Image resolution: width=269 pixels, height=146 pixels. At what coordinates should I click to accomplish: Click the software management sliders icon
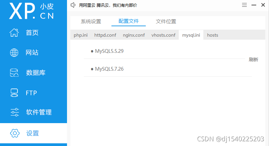[14, 112]
